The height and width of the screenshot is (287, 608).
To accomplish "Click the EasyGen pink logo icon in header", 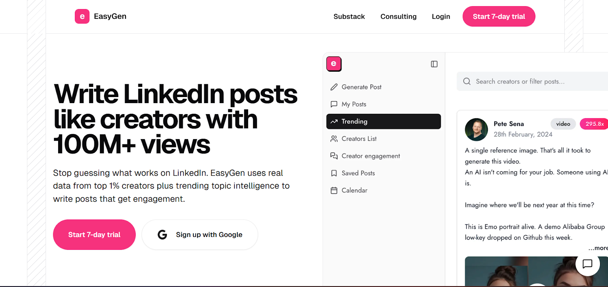I will (82, 16).
